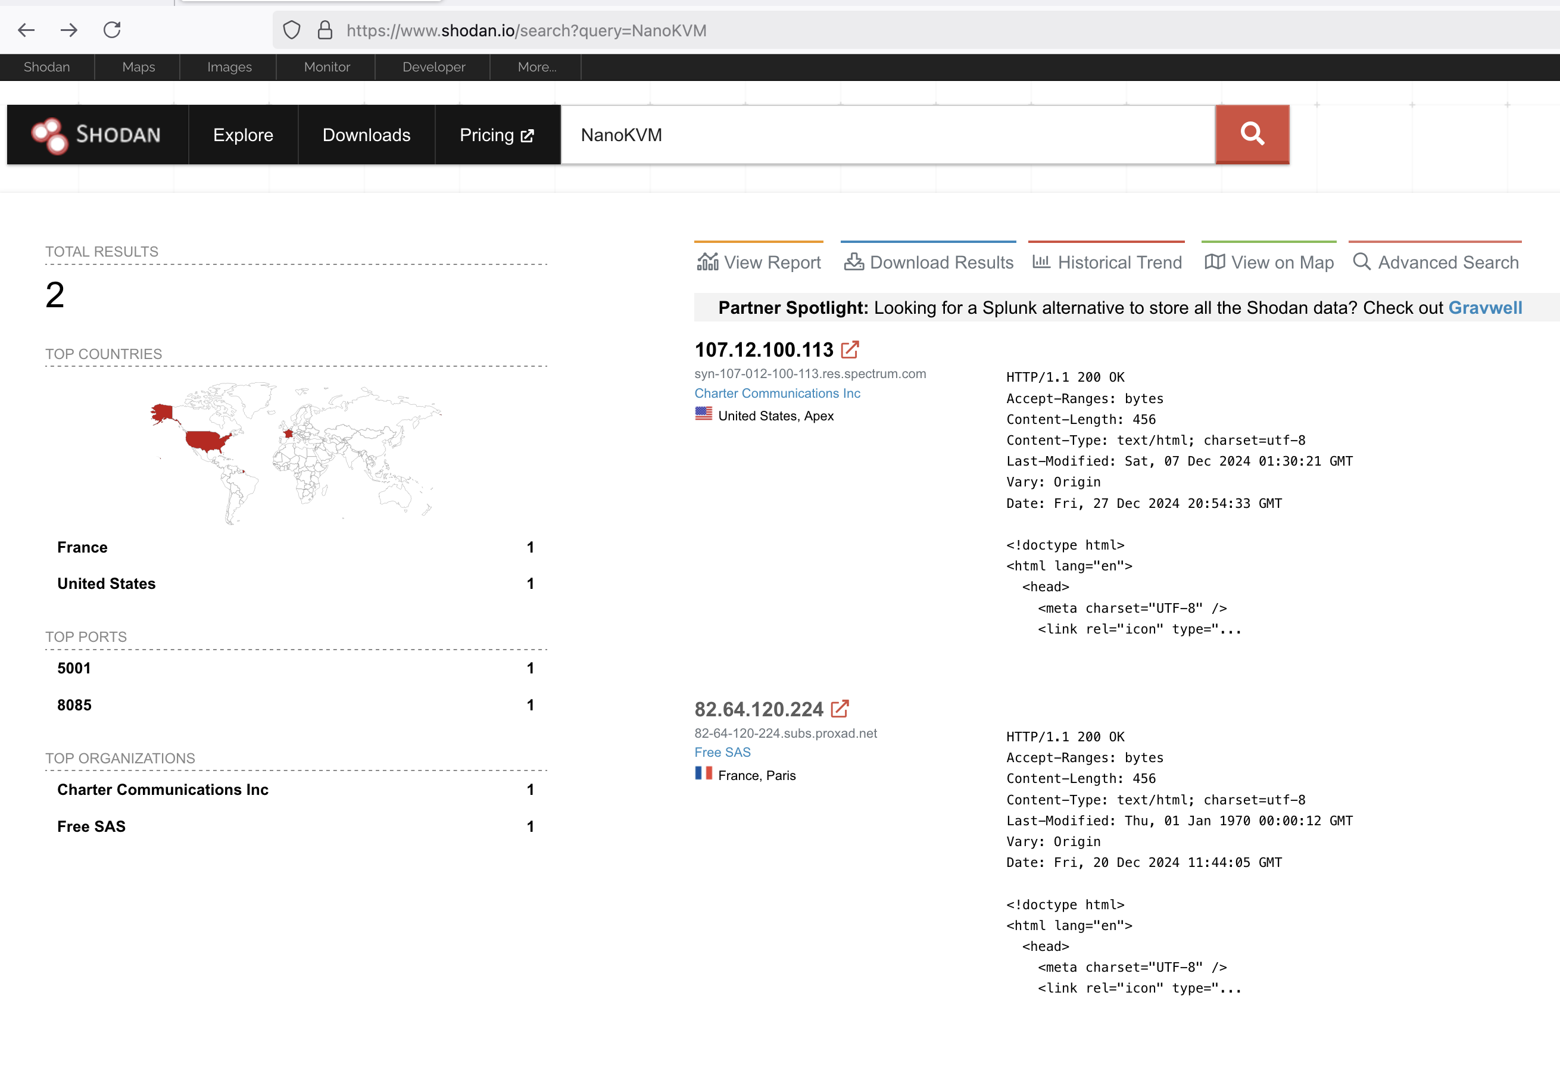Open external link icon for 107.12.100.113
Screen dimensions: 1560x1067
coord(850,350)
